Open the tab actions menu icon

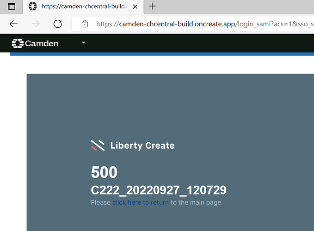point(12,6)
